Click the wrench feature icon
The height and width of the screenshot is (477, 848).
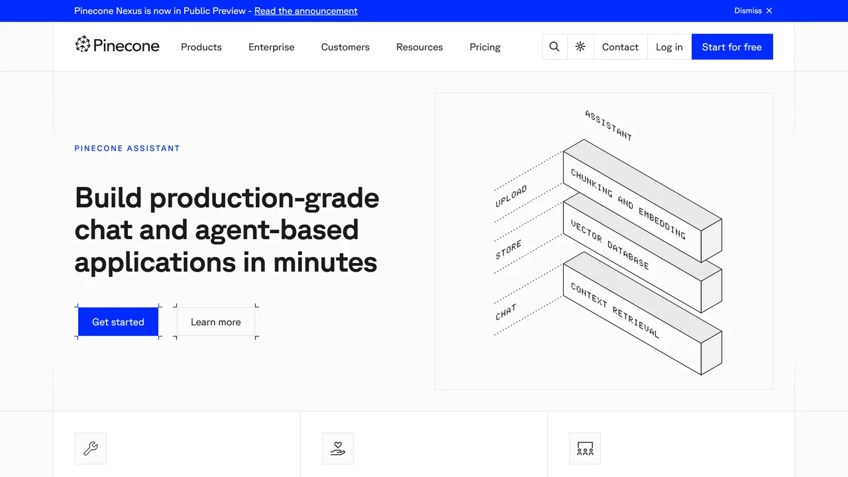pos(91,449)
